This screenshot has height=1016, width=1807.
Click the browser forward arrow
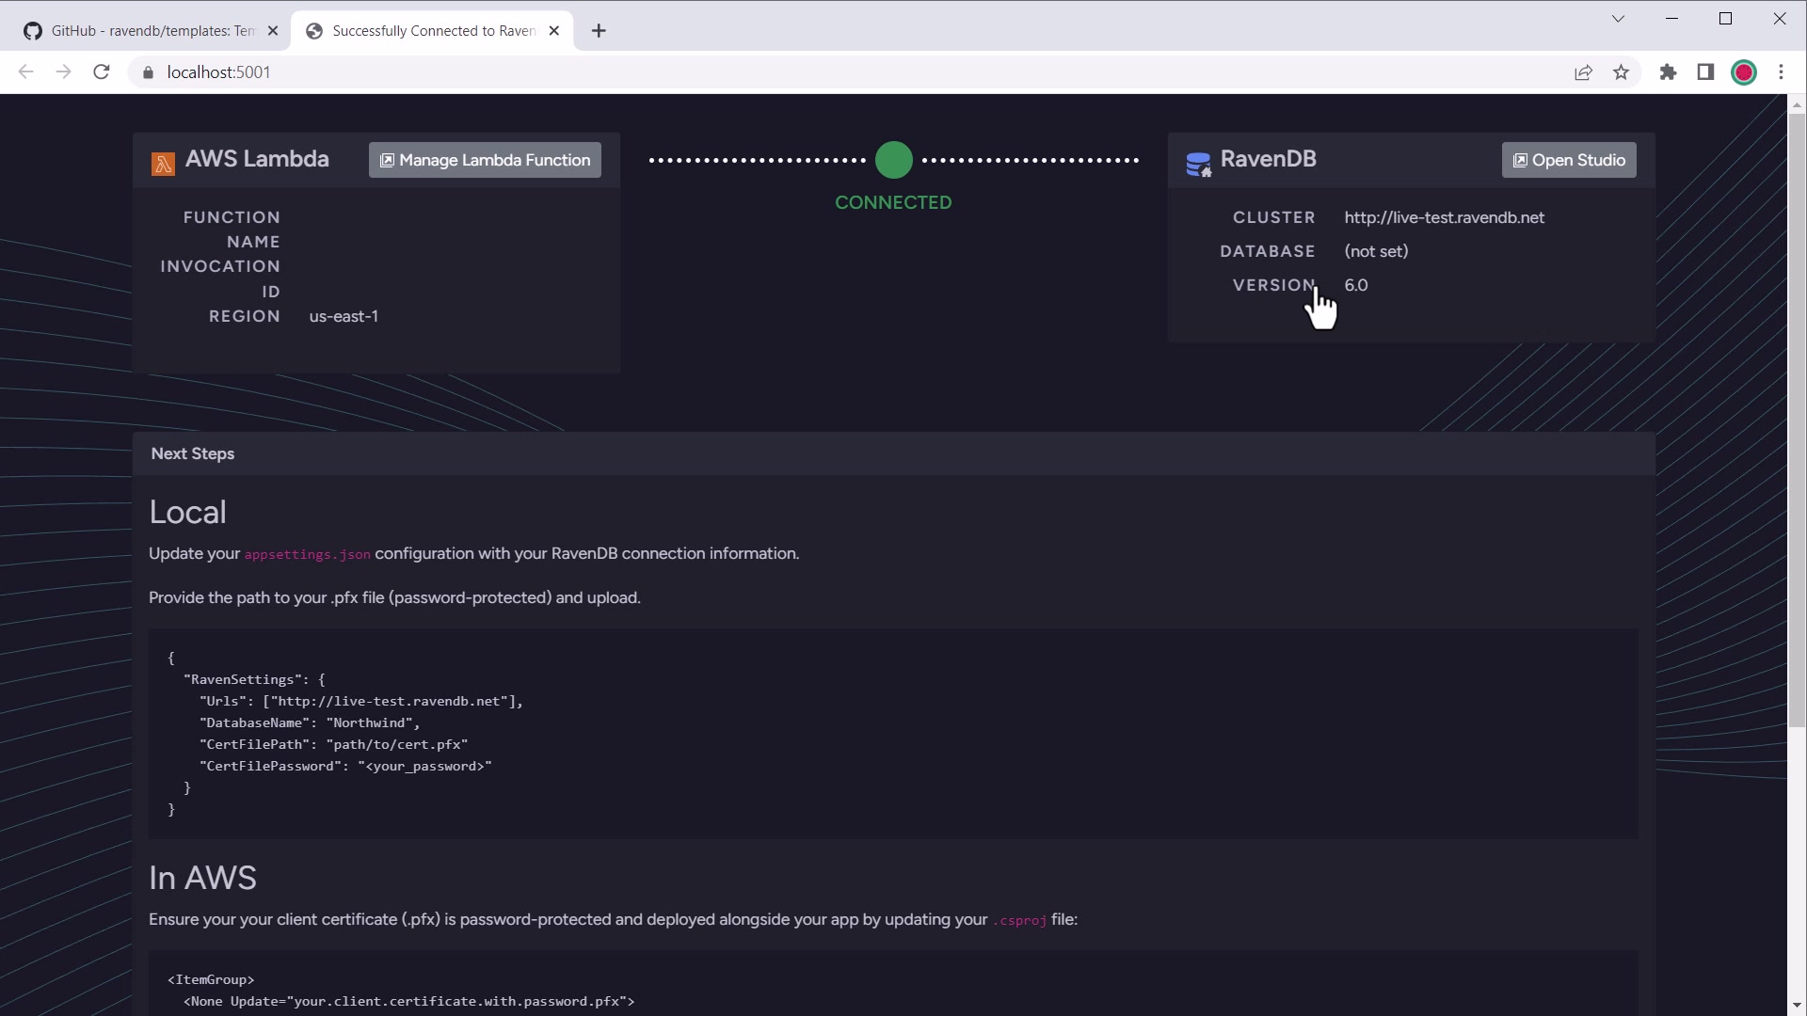coord(63,72)
